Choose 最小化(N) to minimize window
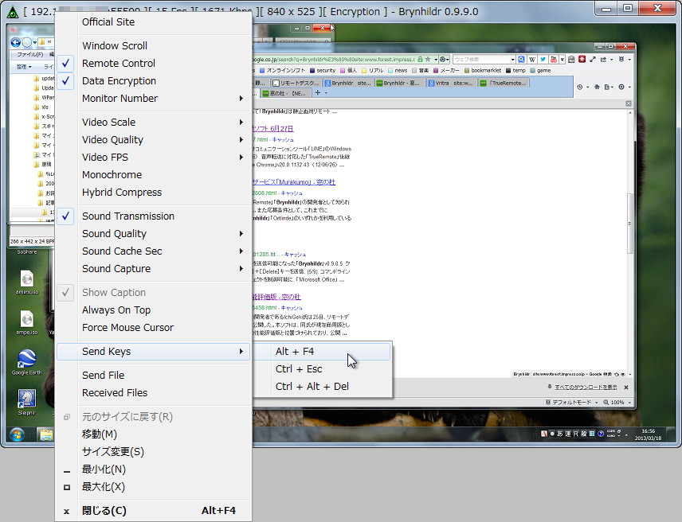This screenshot has height=522, width=682. 153,469
